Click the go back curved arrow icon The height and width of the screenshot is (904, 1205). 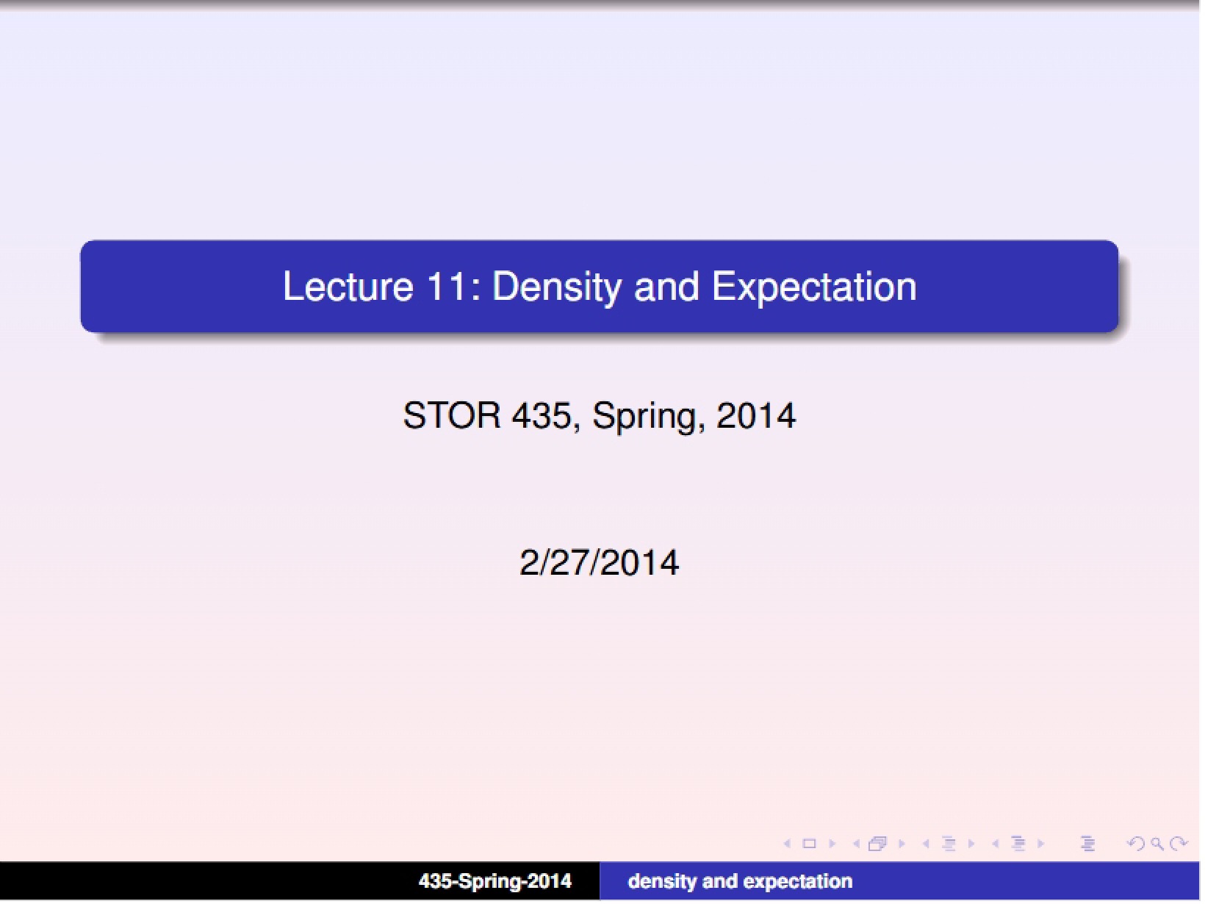[x=1136, y=844]
